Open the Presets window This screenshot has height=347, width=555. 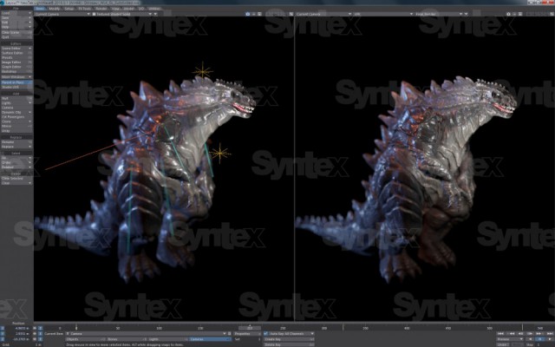(16, 57)
